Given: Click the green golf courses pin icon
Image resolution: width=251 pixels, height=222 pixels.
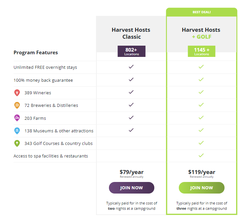Looking at the screenshot, I should (17, 143).
